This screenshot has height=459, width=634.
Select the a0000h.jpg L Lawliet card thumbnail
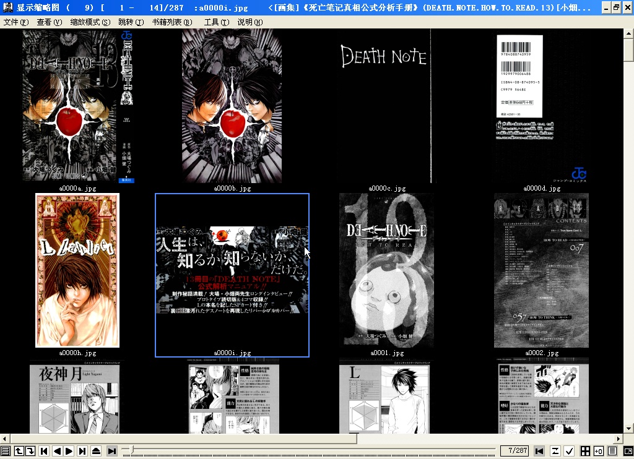click(x=77, y=270)
